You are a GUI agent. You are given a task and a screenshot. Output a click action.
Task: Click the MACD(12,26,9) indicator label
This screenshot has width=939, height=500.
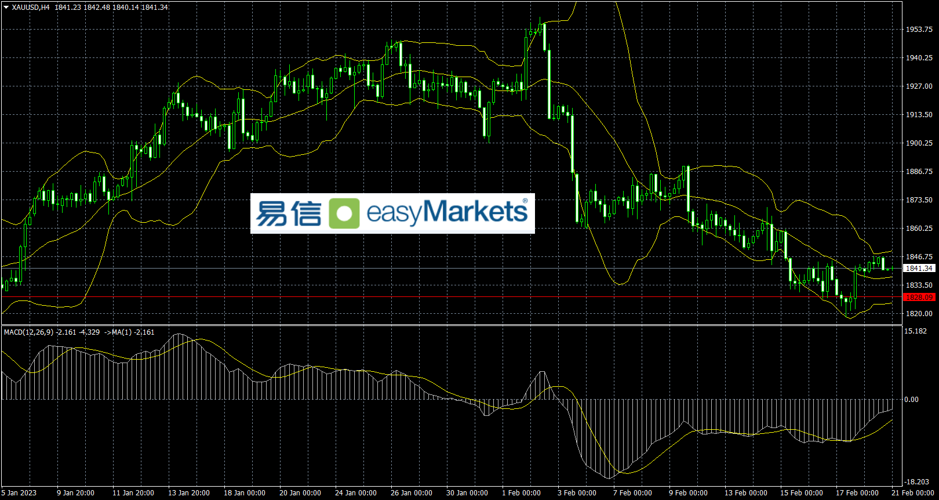coord(29,332)
